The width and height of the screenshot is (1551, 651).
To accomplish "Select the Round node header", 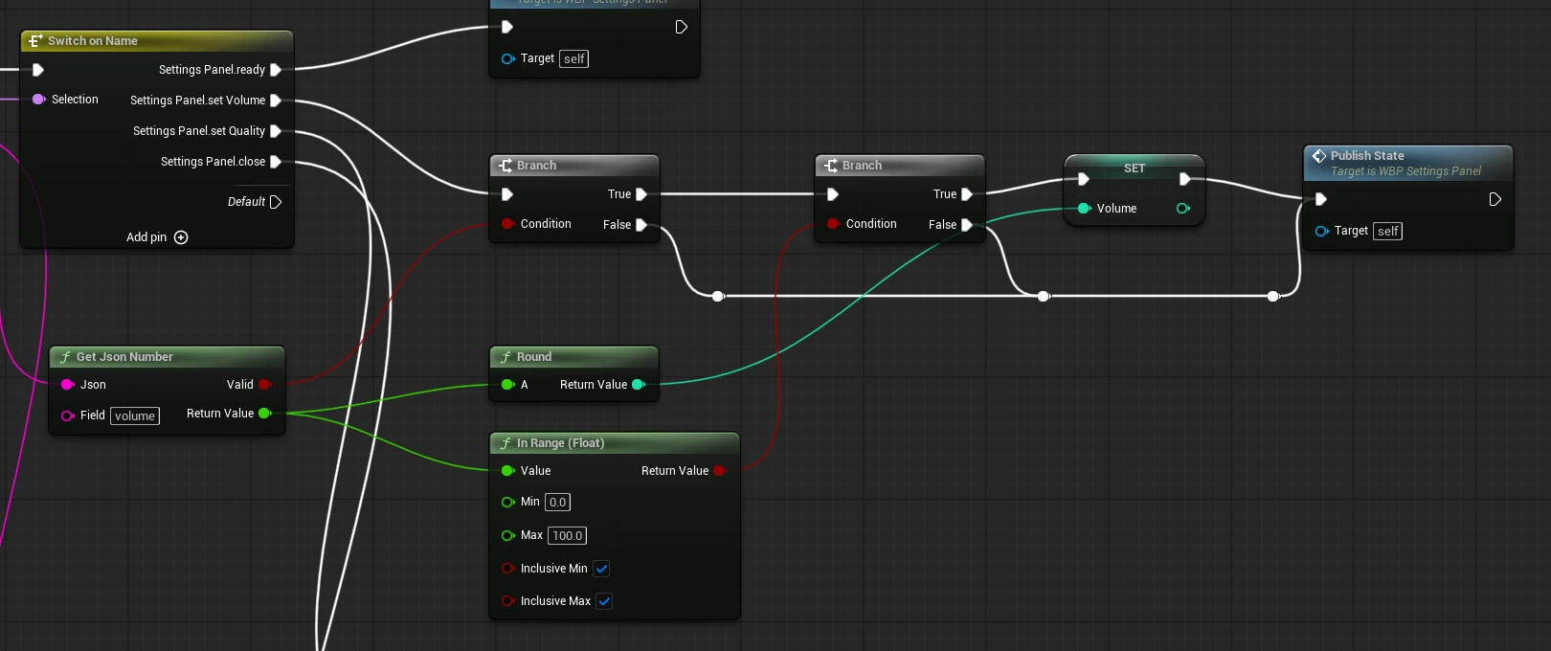I will coord(574,357).
